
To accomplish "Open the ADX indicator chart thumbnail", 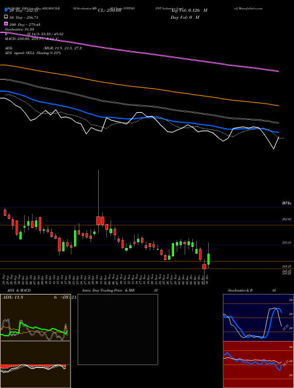I will coord(35,317).
